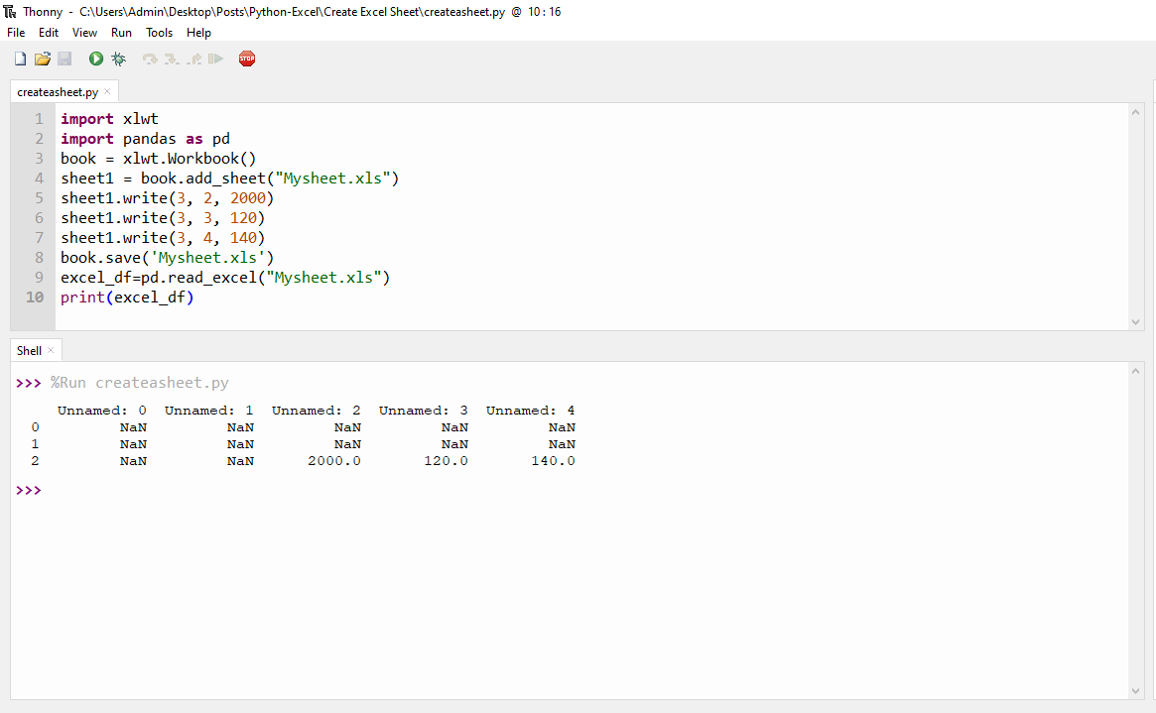Image resolution: width=1156 pixels, height=713 pixels.
Task: Close the createasheet.py tab with its x
Action: tap(106, 90)
